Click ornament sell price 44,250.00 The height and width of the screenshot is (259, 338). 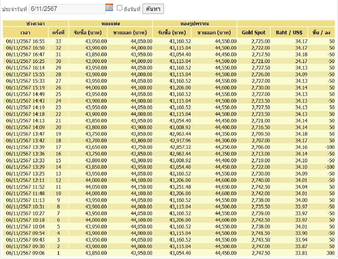click(226, 147)
